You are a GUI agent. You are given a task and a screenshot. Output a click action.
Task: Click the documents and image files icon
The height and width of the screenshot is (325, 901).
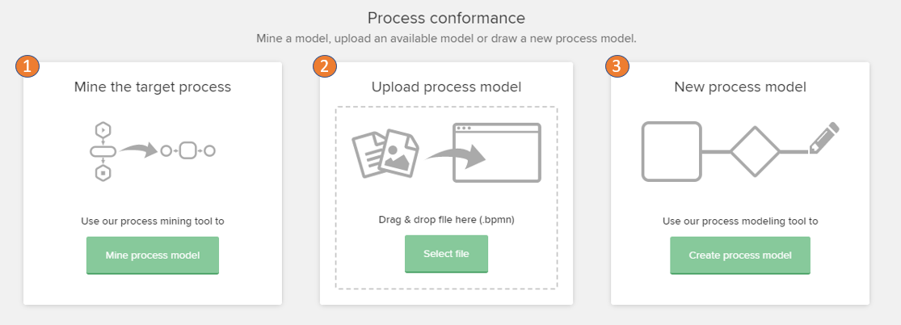(385, 152)
